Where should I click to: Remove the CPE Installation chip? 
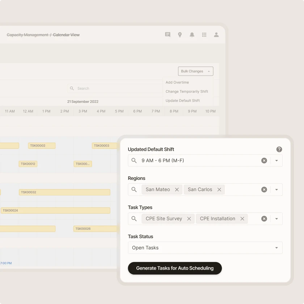(x=242, y=219)
